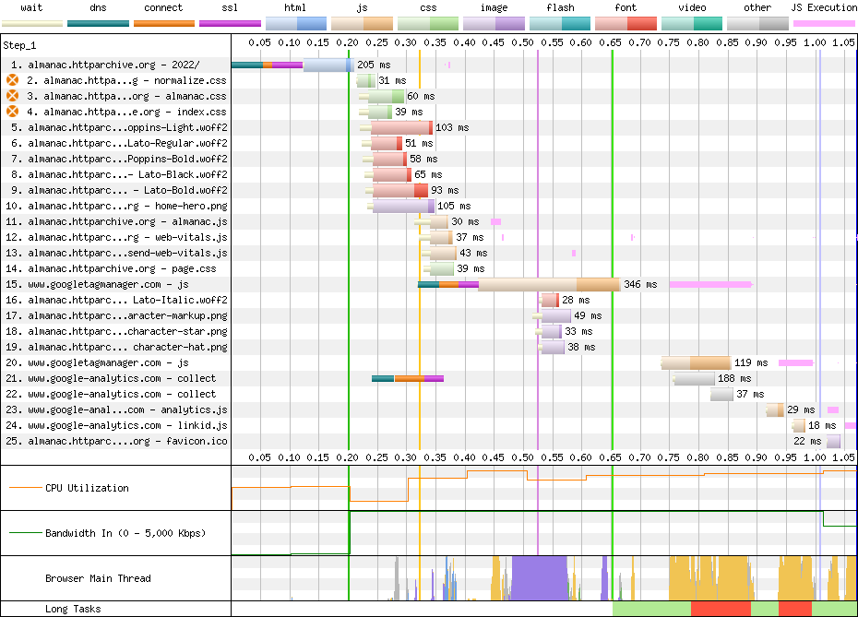858x617 pixels.
Task: Select request 1 almanac.httparchive.org - 2022/
Action: pyautogui.click(x=105, y=65)
